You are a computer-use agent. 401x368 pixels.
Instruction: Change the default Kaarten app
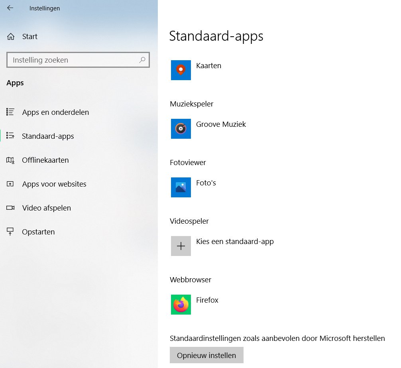point(209,66)
